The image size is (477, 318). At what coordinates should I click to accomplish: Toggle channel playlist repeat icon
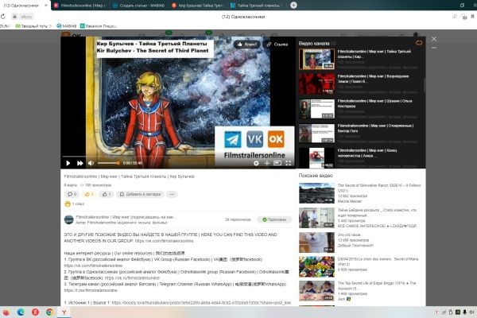419,43
